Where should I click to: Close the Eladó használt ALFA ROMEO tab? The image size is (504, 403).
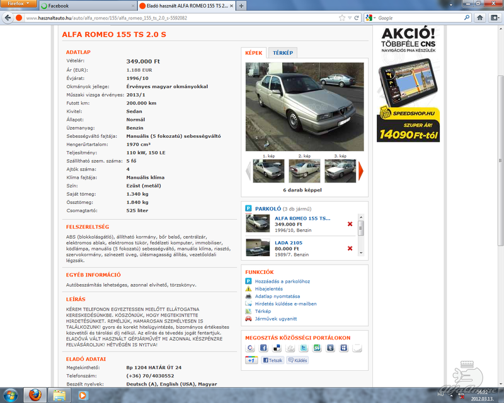pos(231,6)
